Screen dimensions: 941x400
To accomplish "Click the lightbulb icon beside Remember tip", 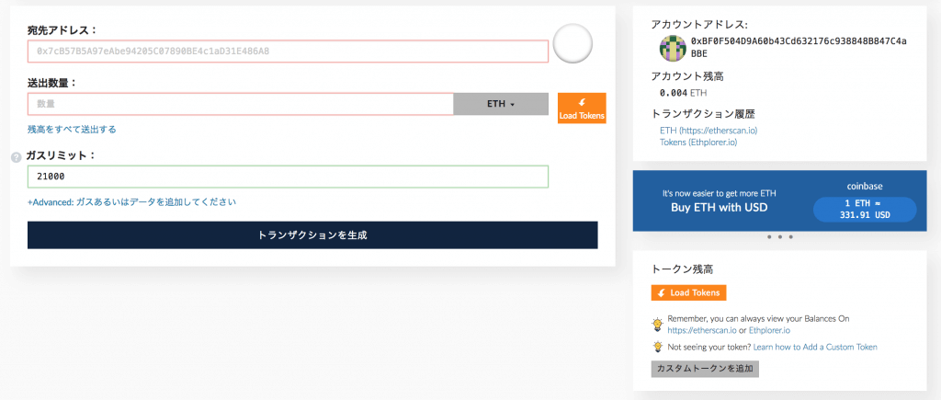I will 658,325.
